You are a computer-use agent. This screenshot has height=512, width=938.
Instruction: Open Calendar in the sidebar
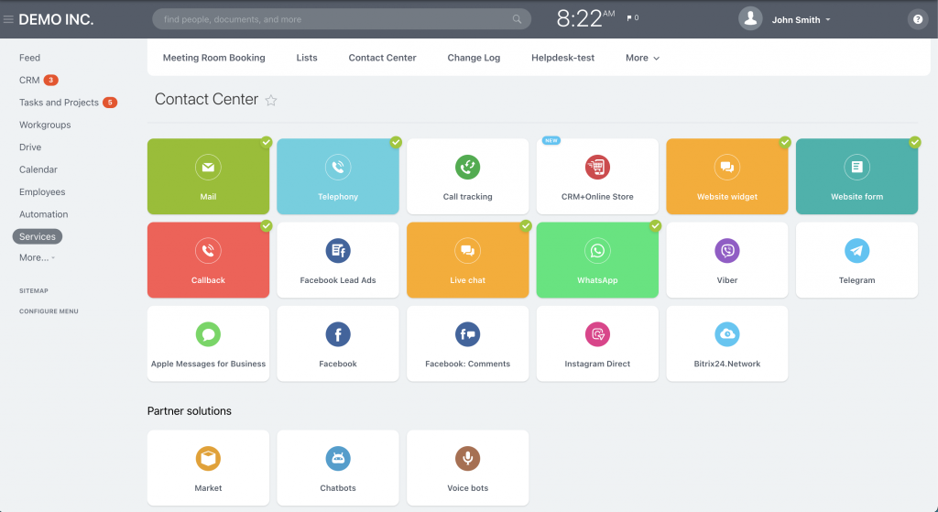click(38, 169)
